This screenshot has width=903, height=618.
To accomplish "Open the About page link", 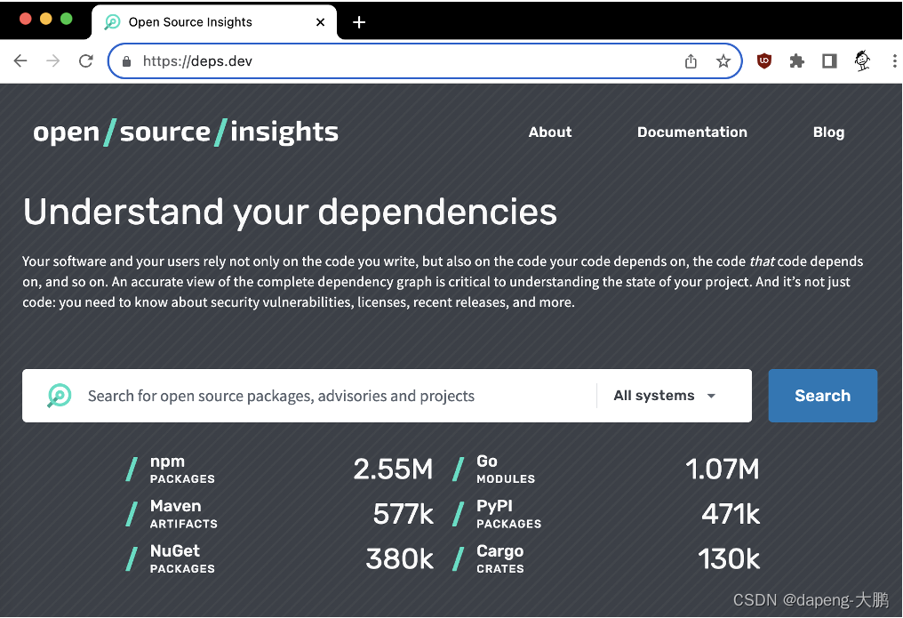I will click(x=550, y=132).
